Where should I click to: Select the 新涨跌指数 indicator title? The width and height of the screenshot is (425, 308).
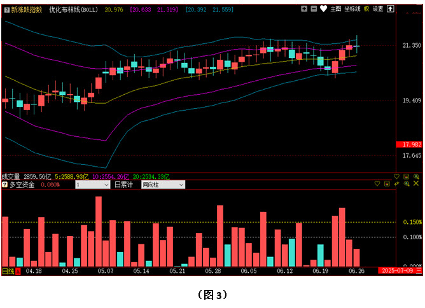click(27, 10)
